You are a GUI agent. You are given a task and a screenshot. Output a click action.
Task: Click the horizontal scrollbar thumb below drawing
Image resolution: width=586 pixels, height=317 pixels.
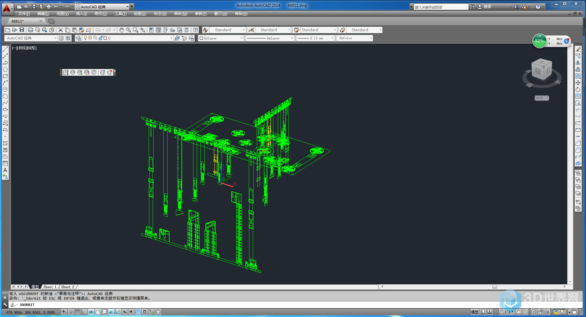[x=495, y=287]
